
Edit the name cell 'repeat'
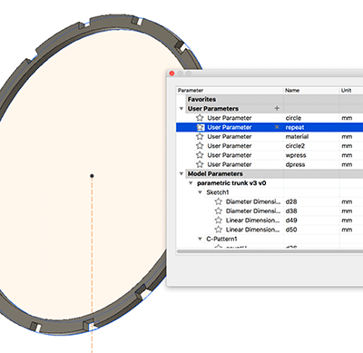(x=295, y=127)
